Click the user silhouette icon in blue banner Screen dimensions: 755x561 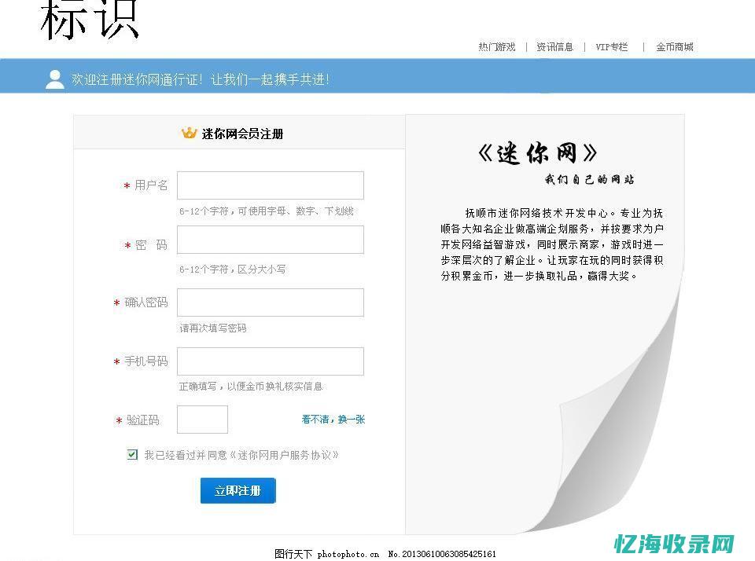coord(55,79)
